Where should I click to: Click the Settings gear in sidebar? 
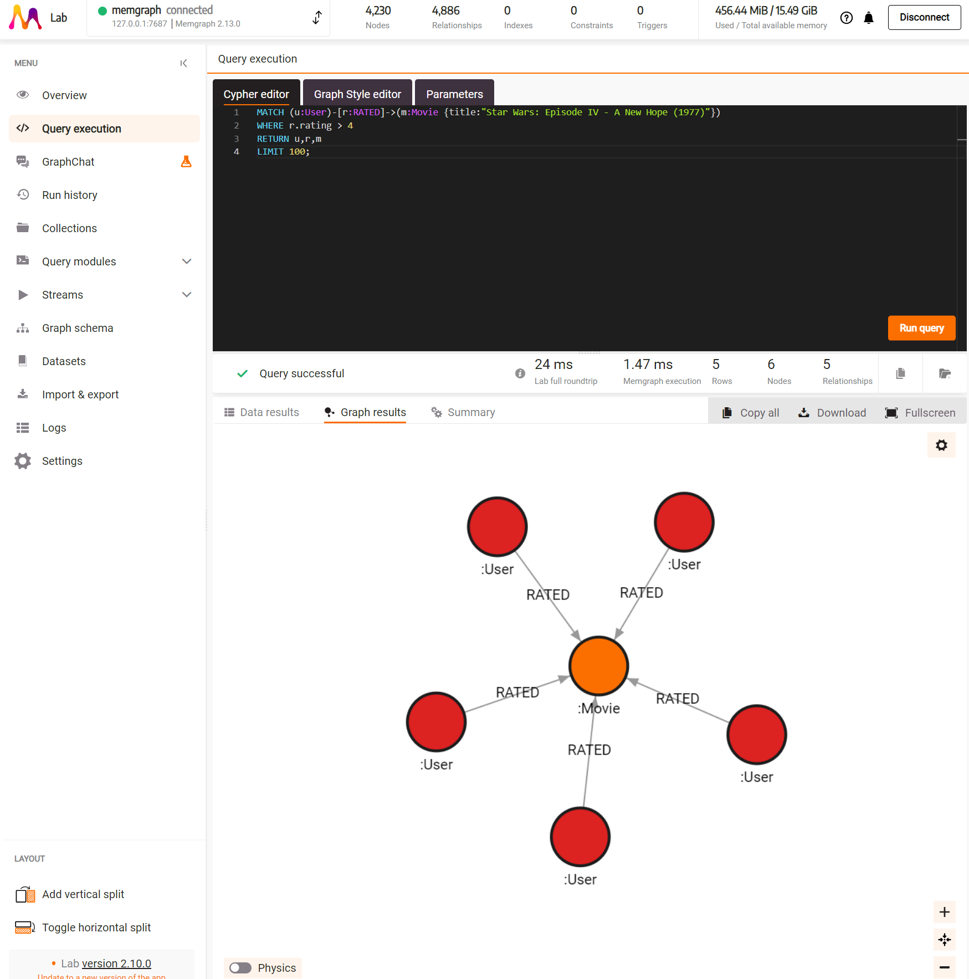coord(23,461)
